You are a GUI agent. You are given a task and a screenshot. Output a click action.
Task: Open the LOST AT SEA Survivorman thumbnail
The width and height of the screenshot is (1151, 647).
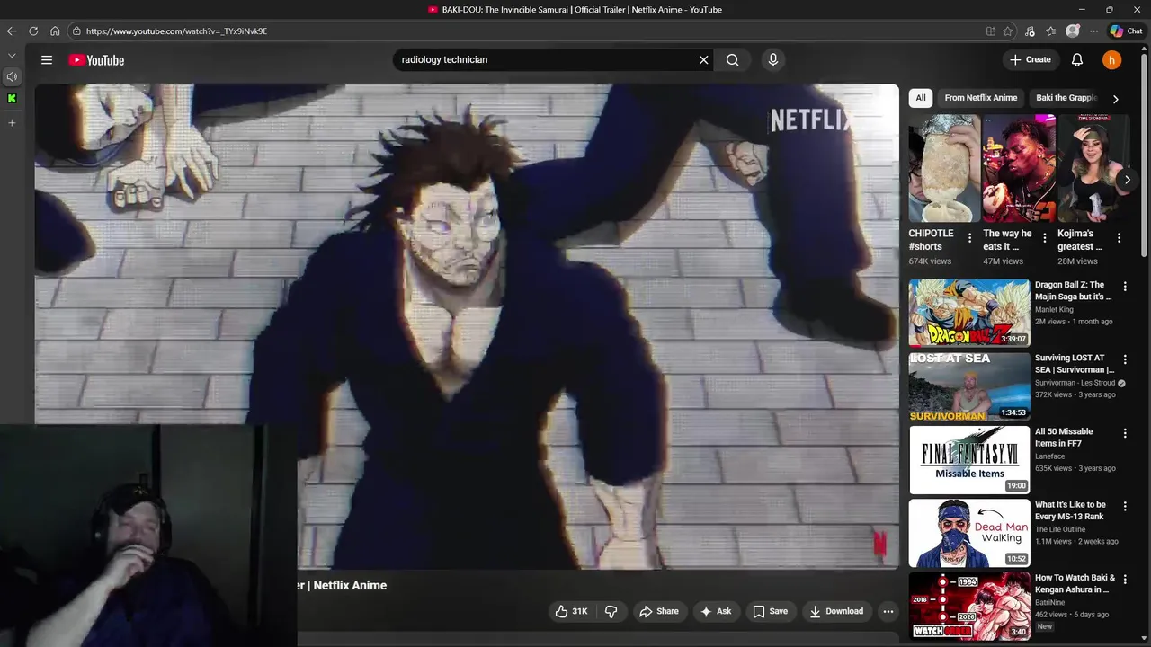click(x=969, y=386)
